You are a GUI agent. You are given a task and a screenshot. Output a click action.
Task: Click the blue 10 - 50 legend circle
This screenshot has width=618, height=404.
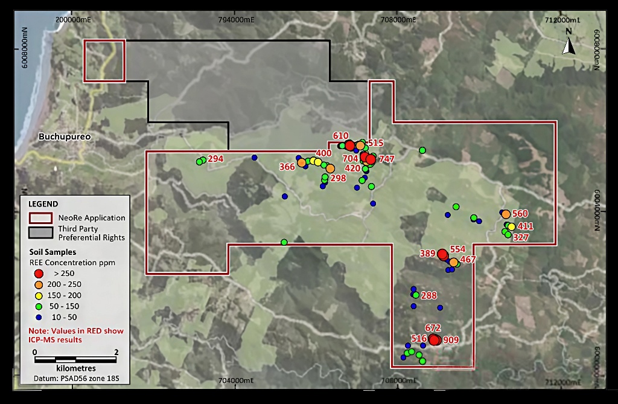(x=39, y=317)
